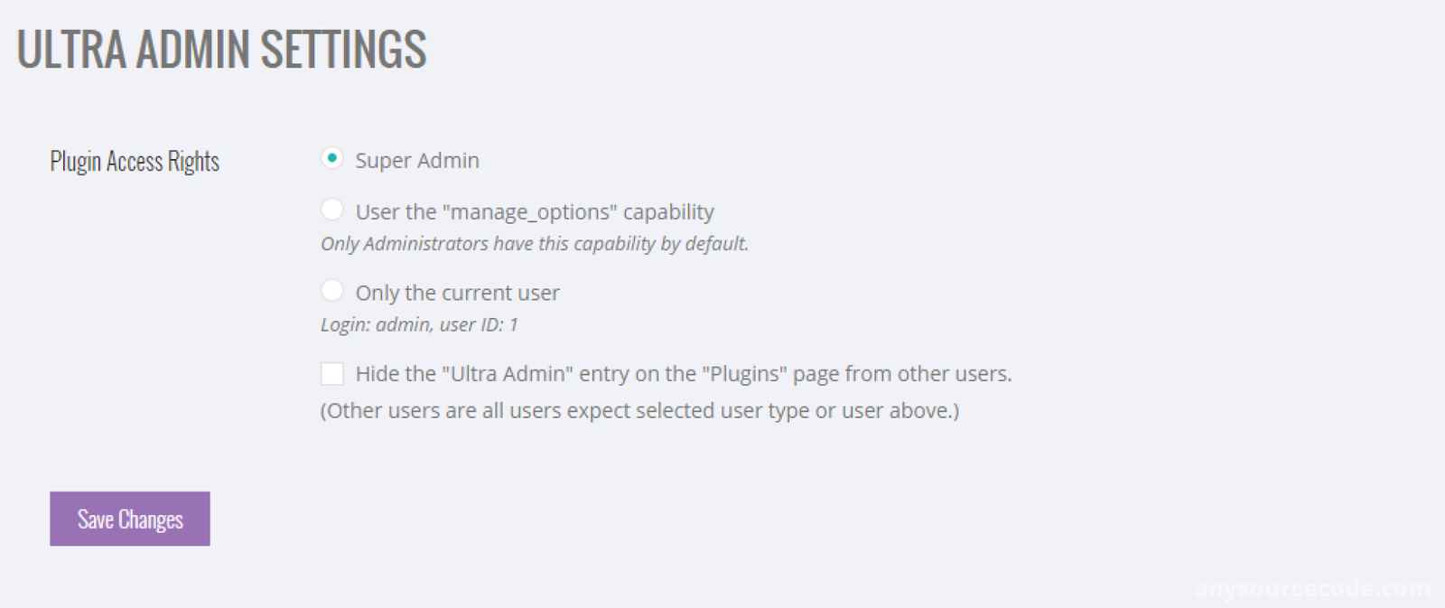Click the Ultra Admin Settings heading
1445x608 pixels.
pos(221,50)
